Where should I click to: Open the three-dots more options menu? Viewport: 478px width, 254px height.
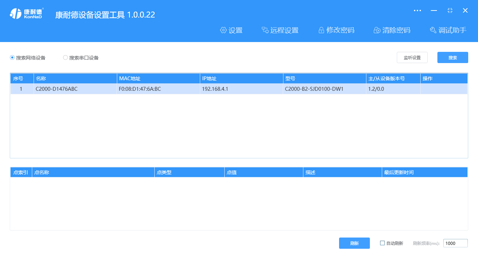pyautogui.click(x=417, y=11)
